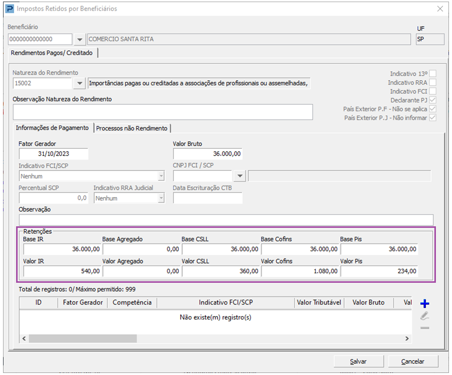Screen dimensions: 452x375
Task: Click the pencil edit record icon
Action: [424, 316]
